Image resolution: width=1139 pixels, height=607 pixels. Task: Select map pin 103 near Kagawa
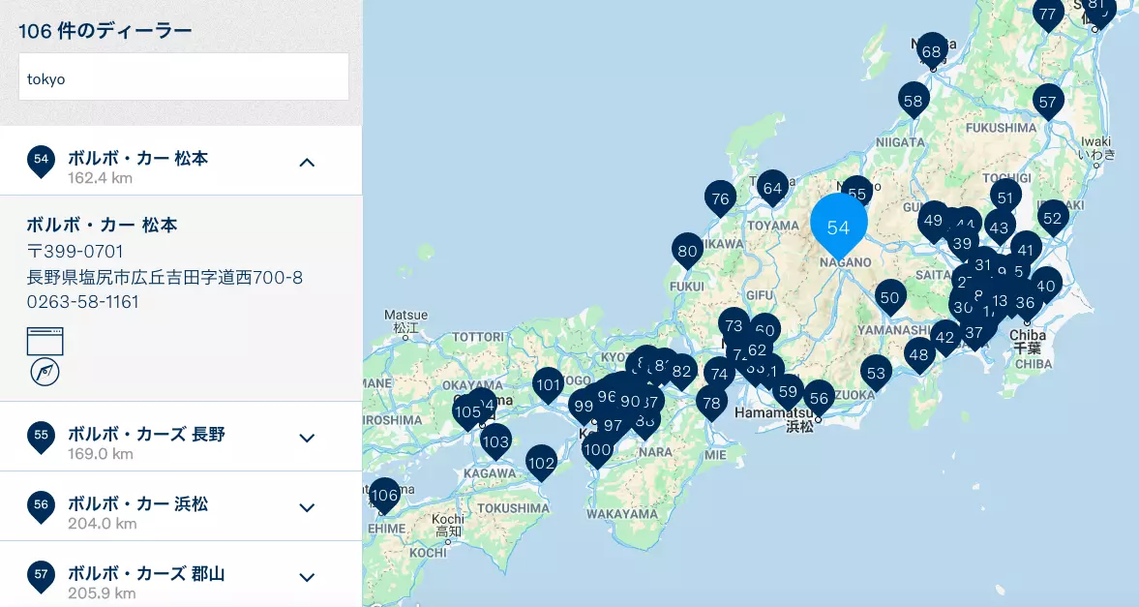click(x=495, y=442)
